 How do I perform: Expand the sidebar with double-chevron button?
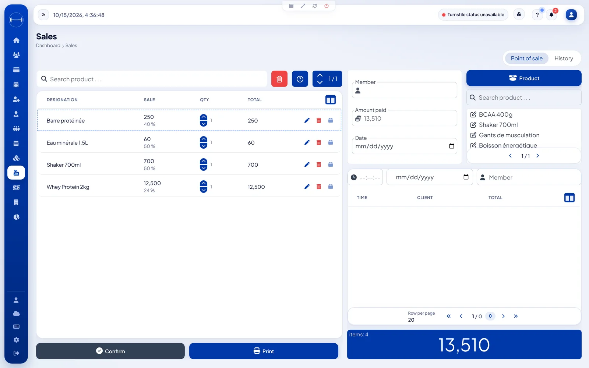(43, 15)
